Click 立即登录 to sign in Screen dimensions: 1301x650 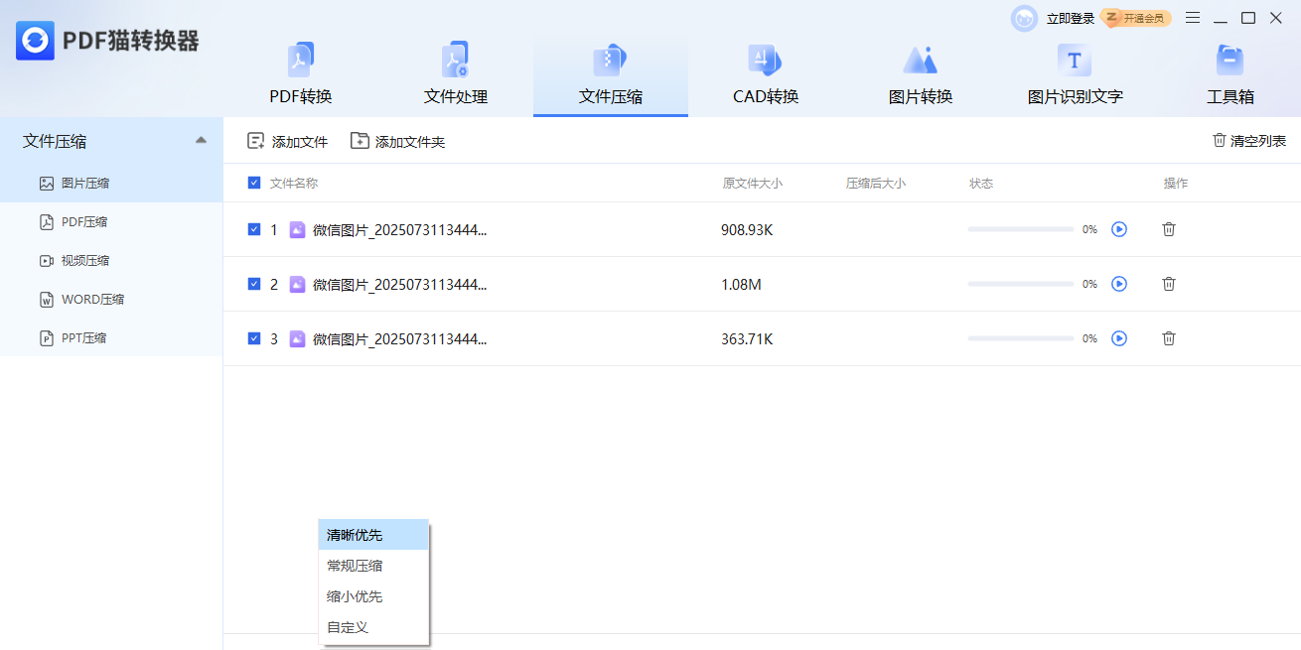click(1067, 18)
